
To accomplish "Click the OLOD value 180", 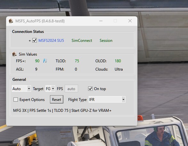I will coord(118,61).
